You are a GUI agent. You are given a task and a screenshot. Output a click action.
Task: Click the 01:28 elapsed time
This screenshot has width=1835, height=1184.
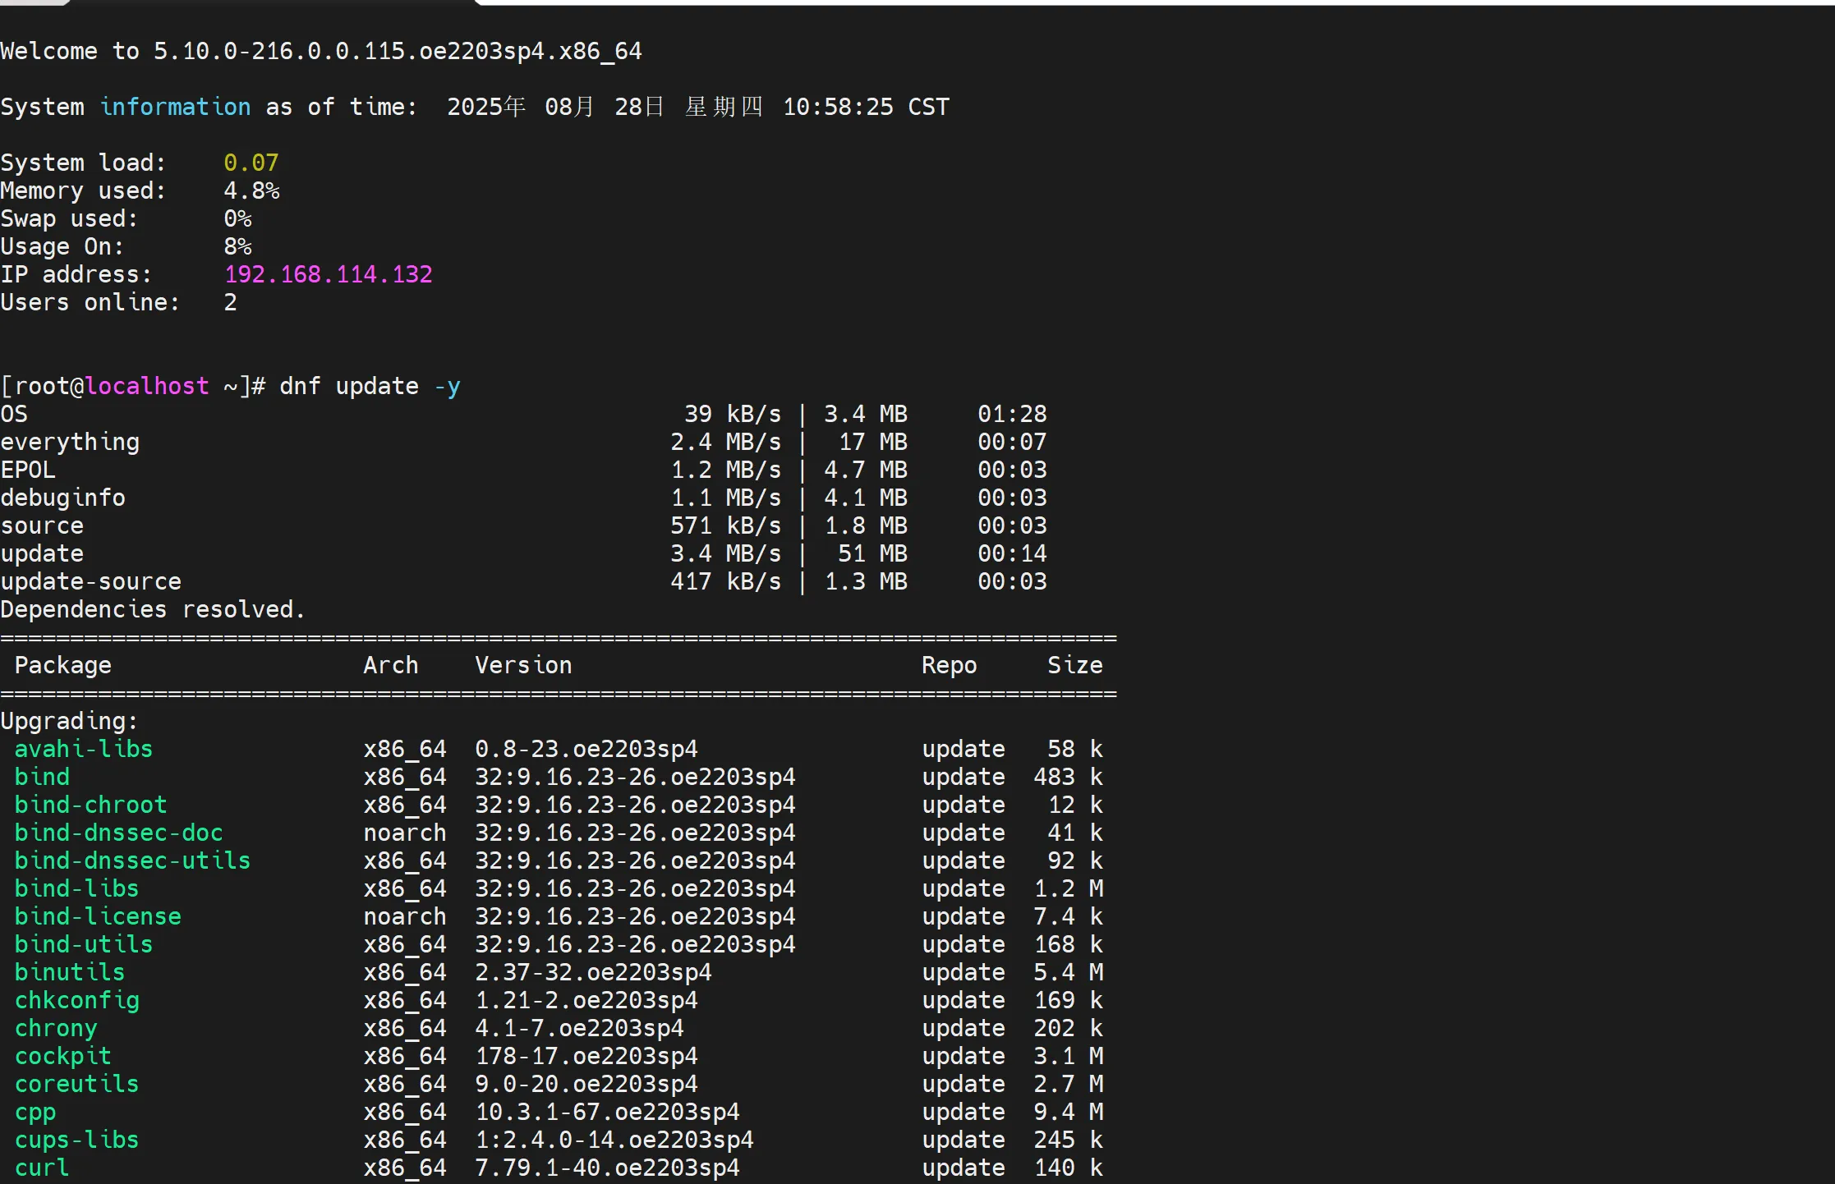1012,415
